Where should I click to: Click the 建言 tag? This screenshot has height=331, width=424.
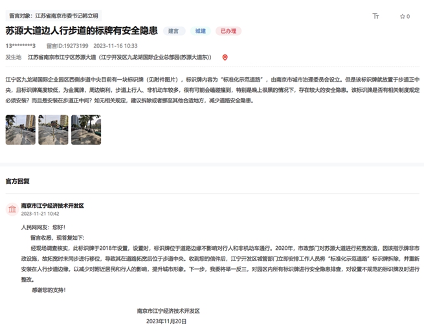click(174, 31)
